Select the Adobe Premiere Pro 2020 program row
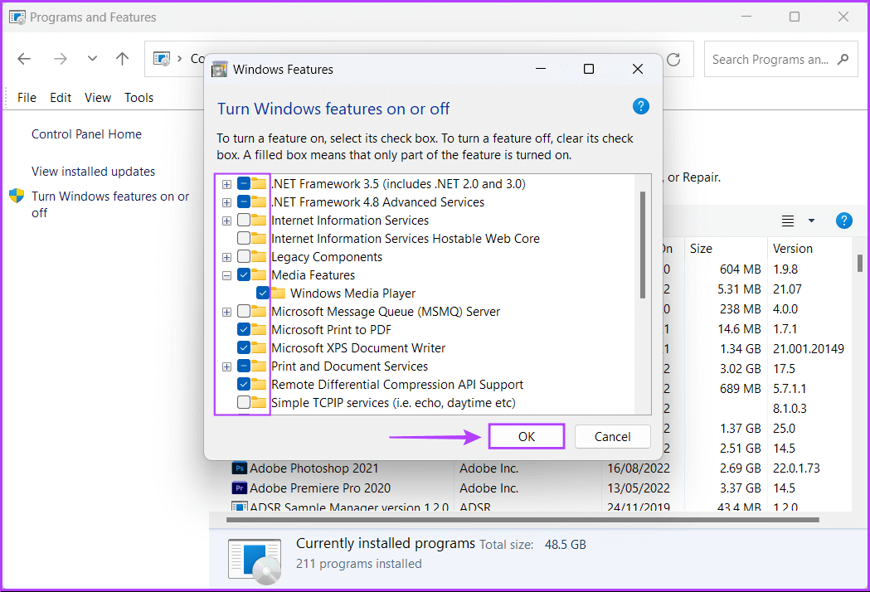The height and width of the screenshot is (592, 870). 541,488
